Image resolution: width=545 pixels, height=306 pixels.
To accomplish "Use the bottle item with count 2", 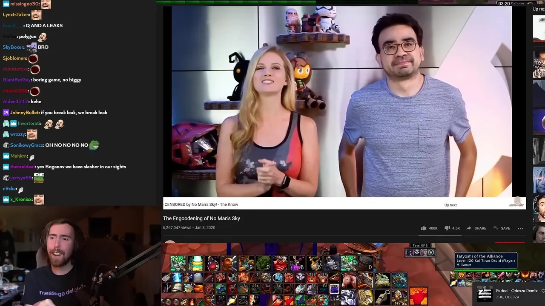I will (x=331, y=263).
